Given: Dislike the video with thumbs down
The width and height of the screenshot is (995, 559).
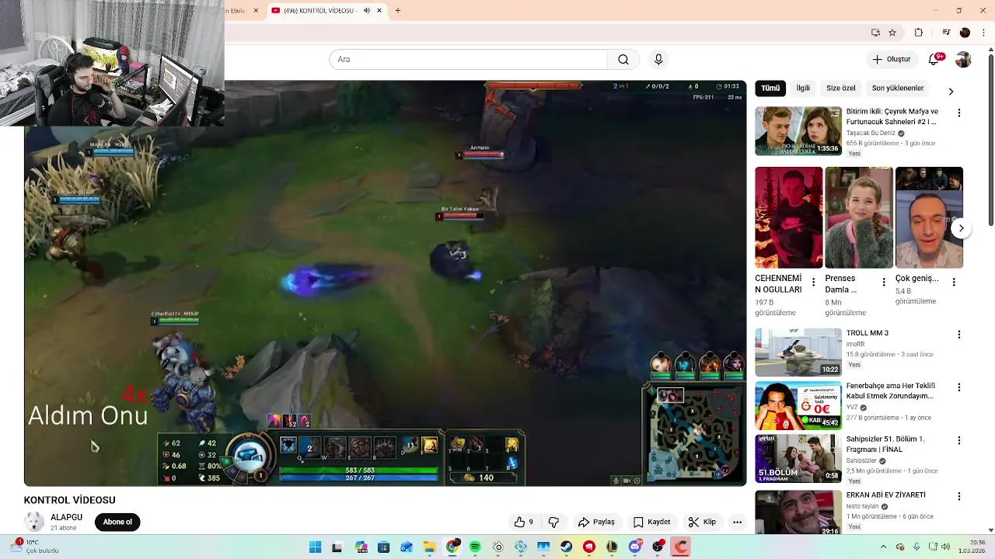Looking at the screenshot, I should click(553, 522).
